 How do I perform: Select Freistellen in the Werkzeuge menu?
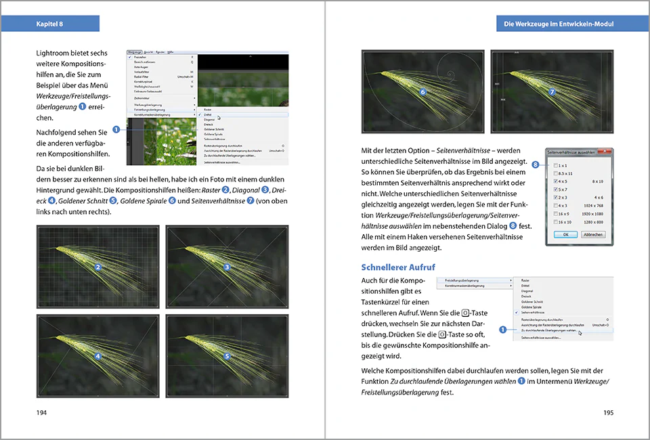click(x=162, y=57)
